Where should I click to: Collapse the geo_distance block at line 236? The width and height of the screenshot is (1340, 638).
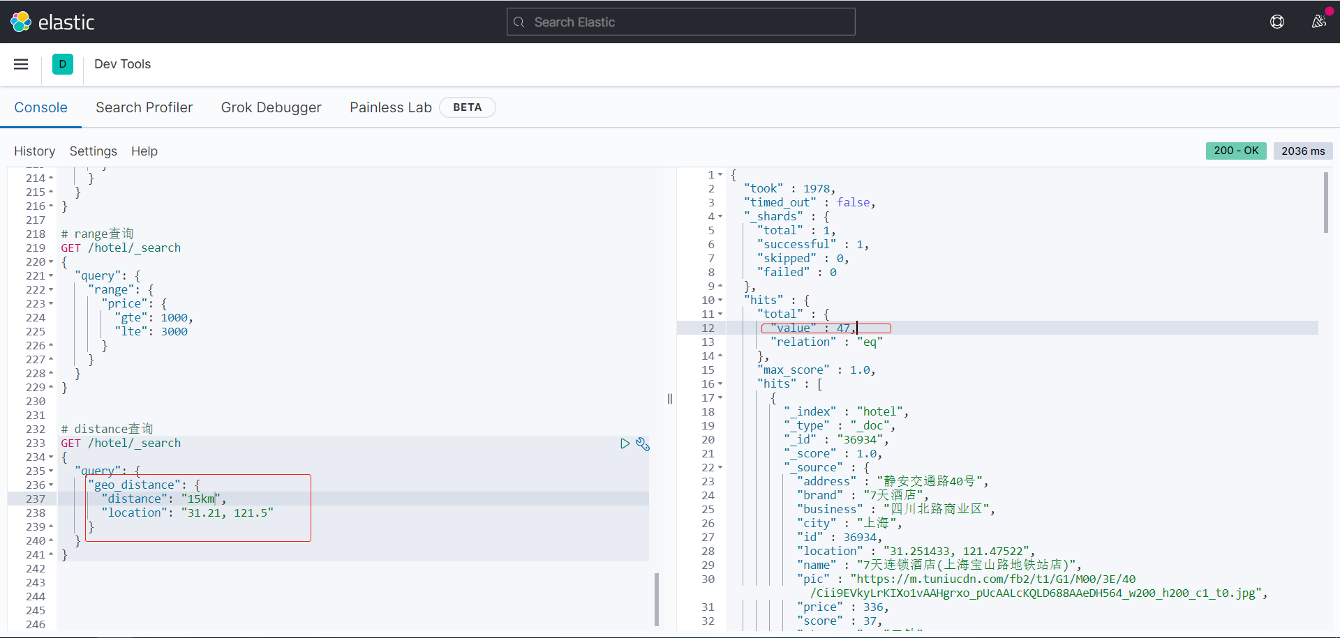pyautogui.click(x=51, y=485)
